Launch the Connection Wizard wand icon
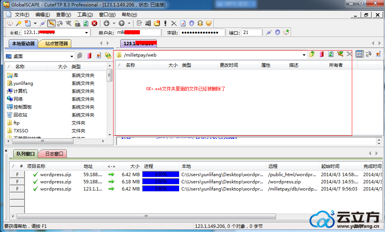This screenshot has height=232, width=385. [x=18, y=23]
